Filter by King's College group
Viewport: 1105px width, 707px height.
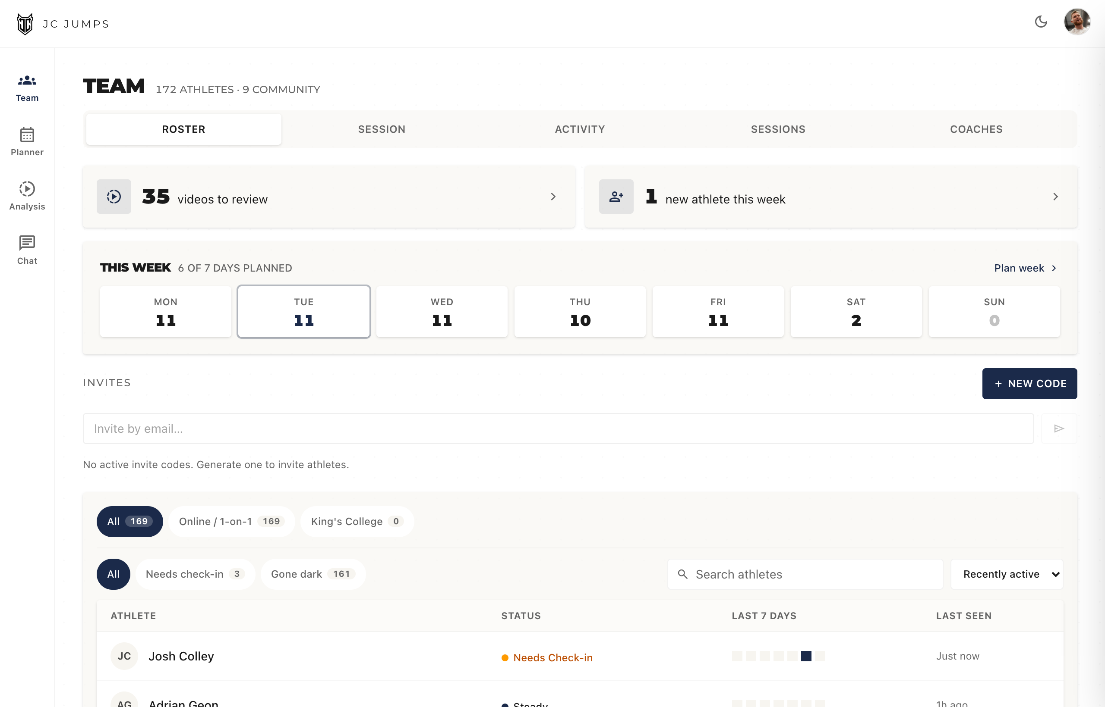357,521
